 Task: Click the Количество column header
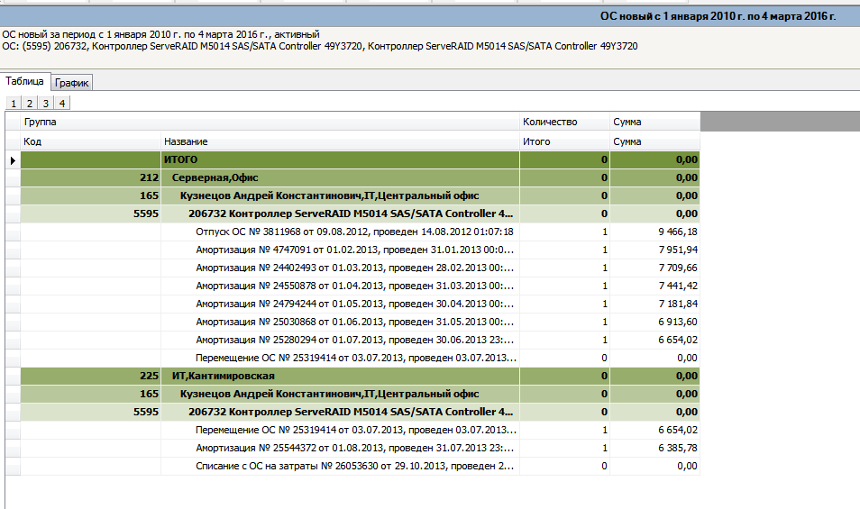coord(563,122)
